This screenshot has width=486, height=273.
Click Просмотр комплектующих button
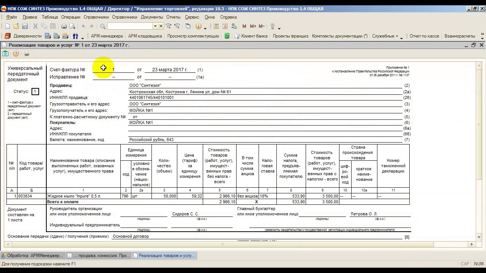coord(193,36)
